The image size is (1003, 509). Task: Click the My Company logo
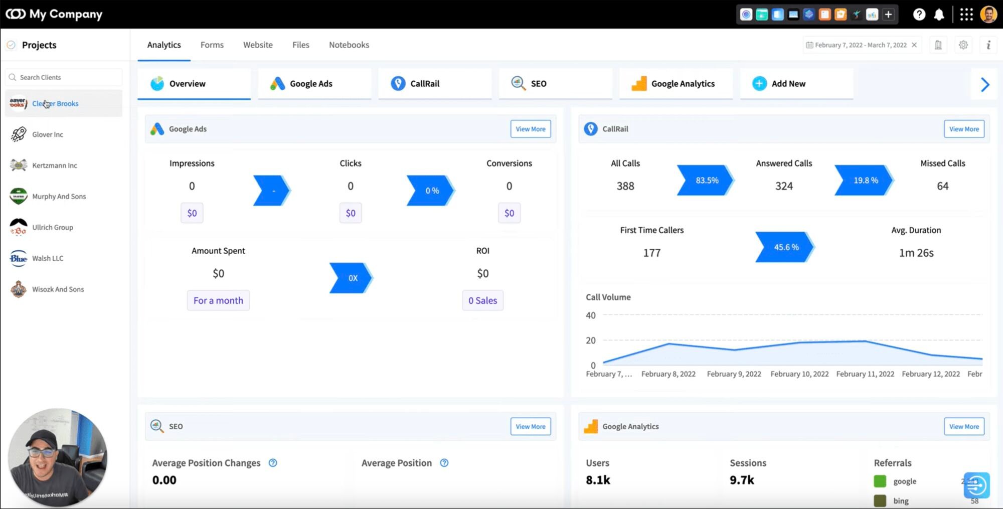point(54,14)
